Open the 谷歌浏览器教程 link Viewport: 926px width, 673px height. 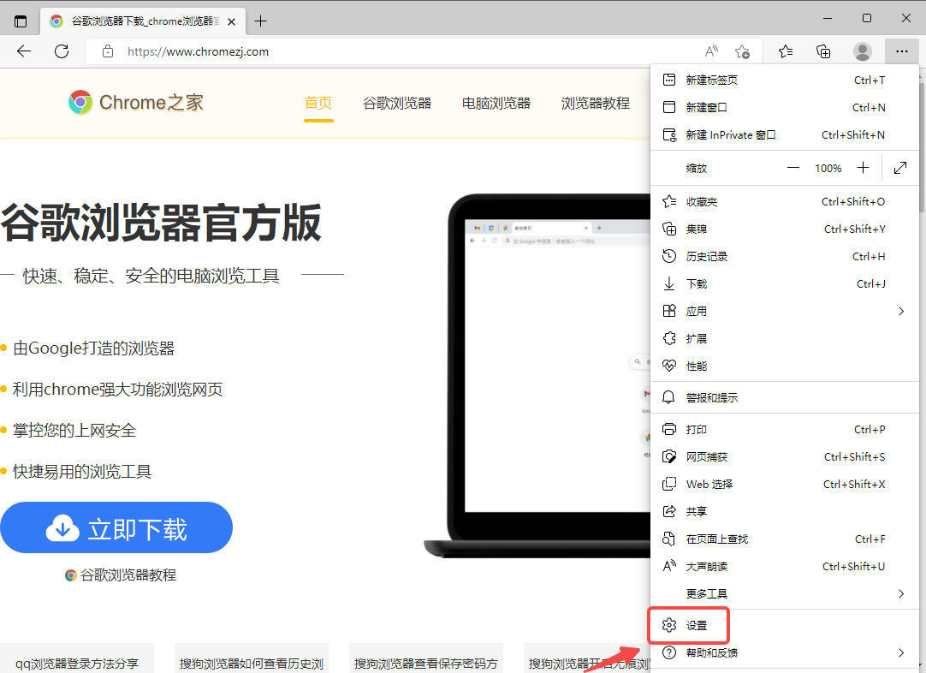tap(121, 575)
